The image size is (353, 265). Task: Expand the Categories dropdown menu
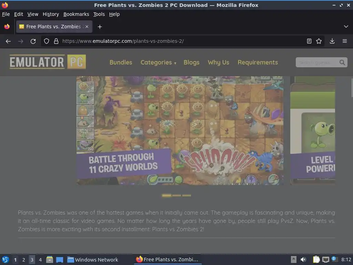tap(159, 62)
